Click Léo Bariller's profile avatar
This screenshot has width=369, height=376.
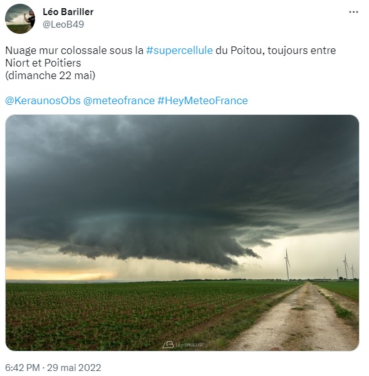point(20,18)
